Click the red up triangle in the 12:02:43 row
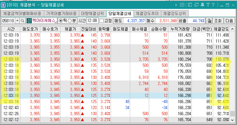This screenshot has height=125, width=237. coord(82,108)
